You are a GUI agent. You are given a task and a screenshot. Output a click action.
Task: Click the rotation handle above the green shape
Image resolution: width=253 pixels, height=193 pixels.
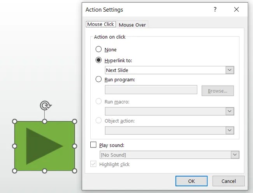click(x=46, y=105)
